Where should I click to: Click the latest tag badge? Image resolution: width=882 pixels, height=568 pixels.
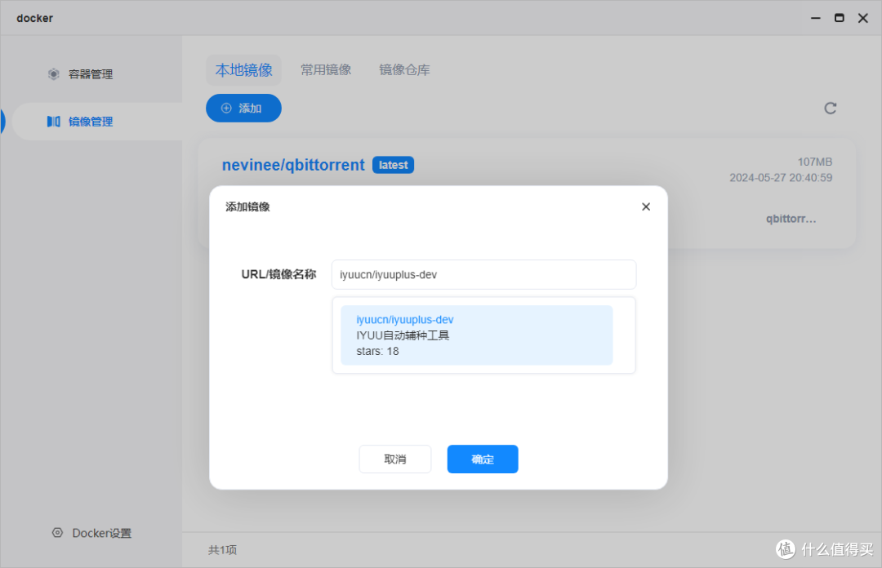pos(393,164)
